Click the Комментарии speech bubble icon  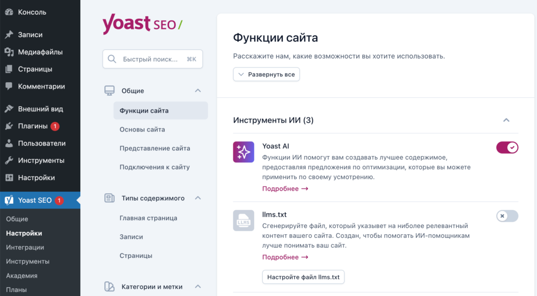click(x=9, y=86)
